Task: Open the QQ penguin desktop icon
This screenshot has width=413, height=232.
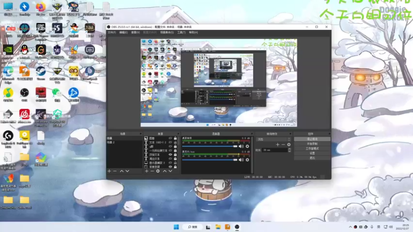Action: tap(24, 52)
